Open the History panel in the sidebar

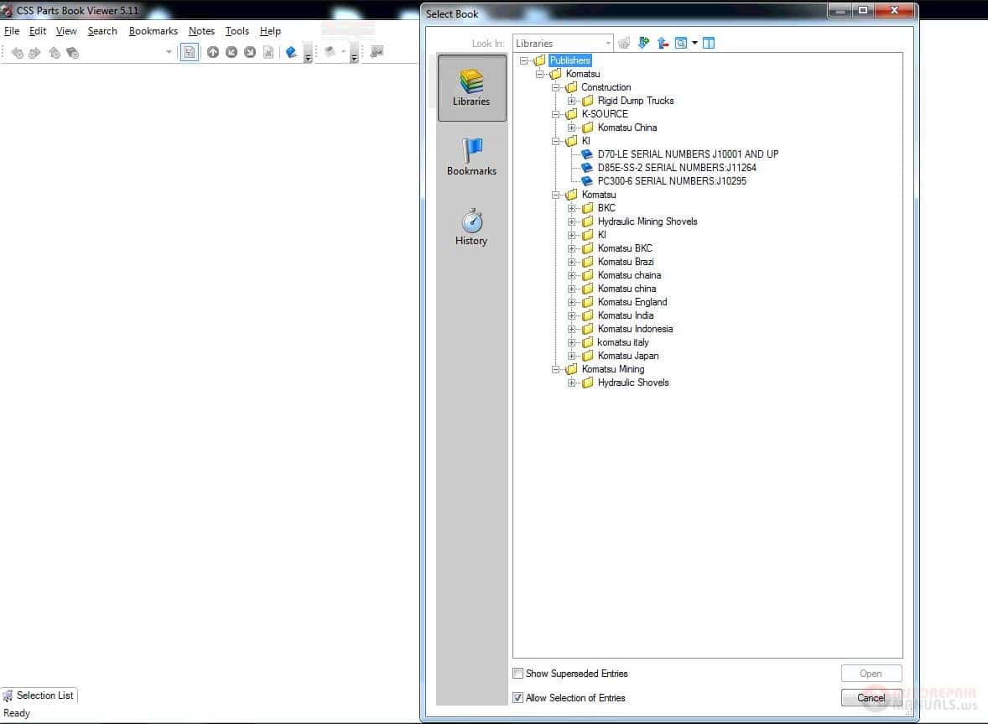[x=471, y=227]
